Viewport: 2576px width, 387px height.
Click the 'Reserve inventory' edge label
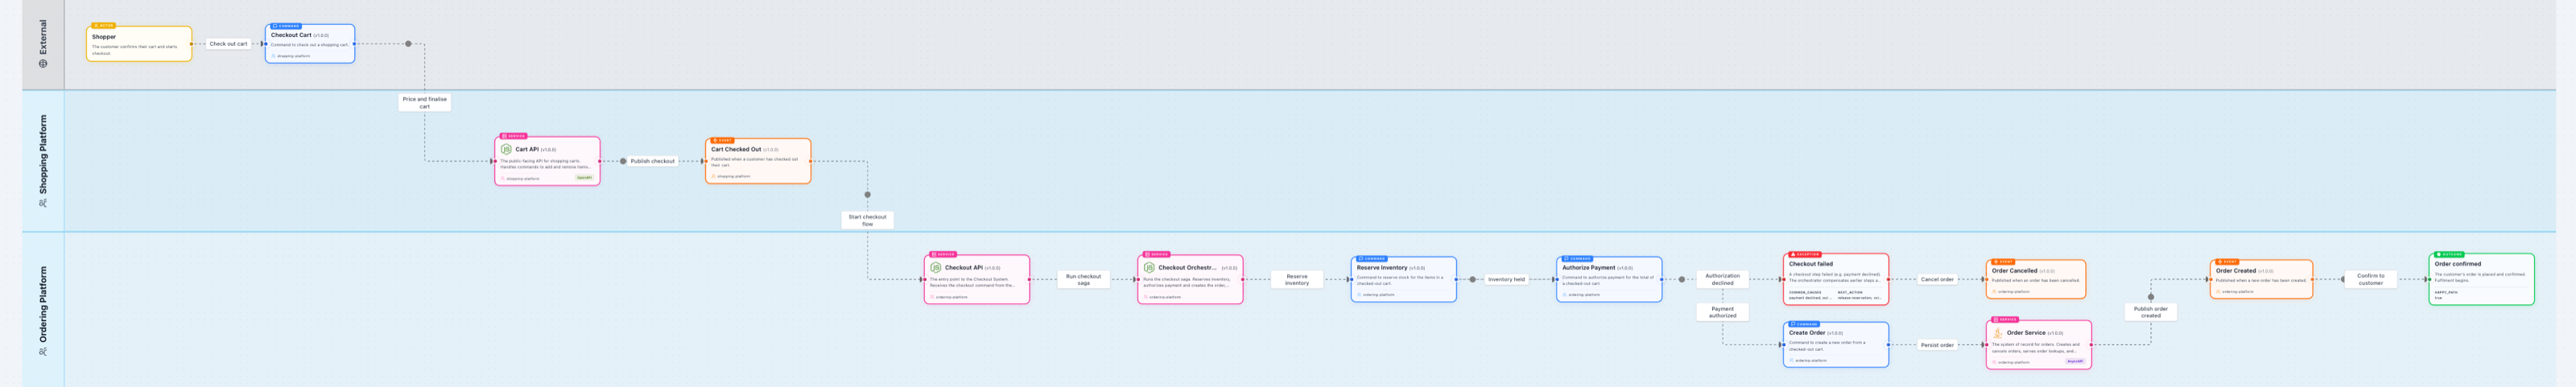pyautogui.click(x=1297, y=279)
